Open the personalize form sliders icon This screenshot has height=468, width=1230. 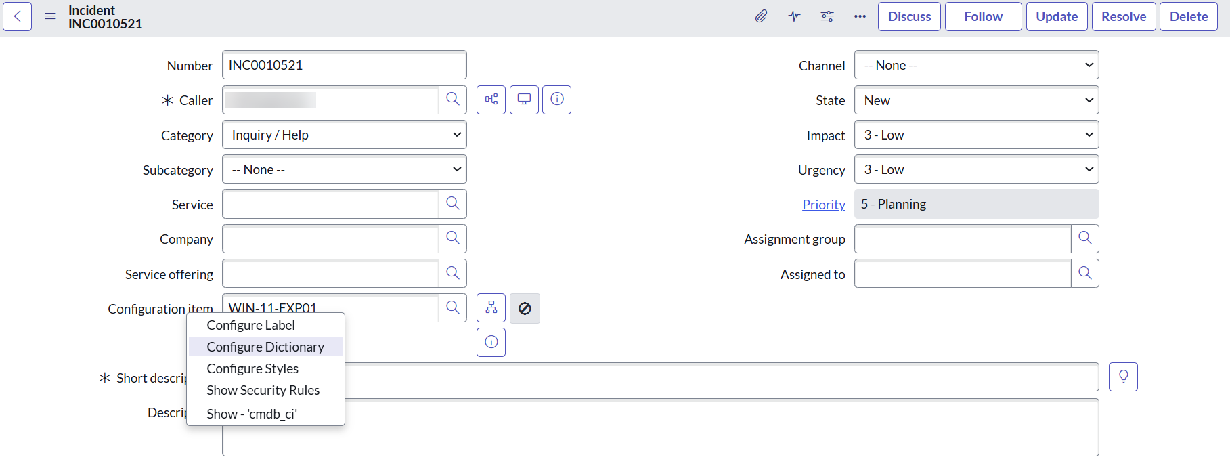(x=827, y=16)
